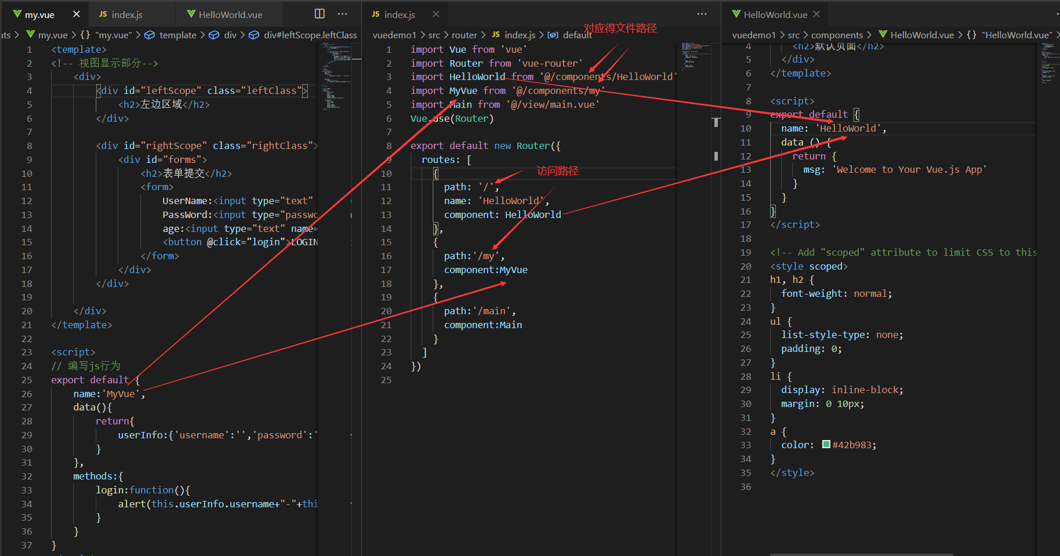Click "methods:{" line in my.vue

point(98,476)
